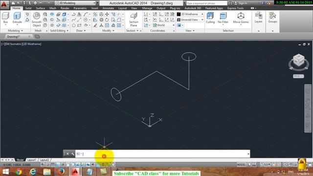Click the Extrude tool
The width and height of the screenshot is (313, 176).
pos(17,18)
